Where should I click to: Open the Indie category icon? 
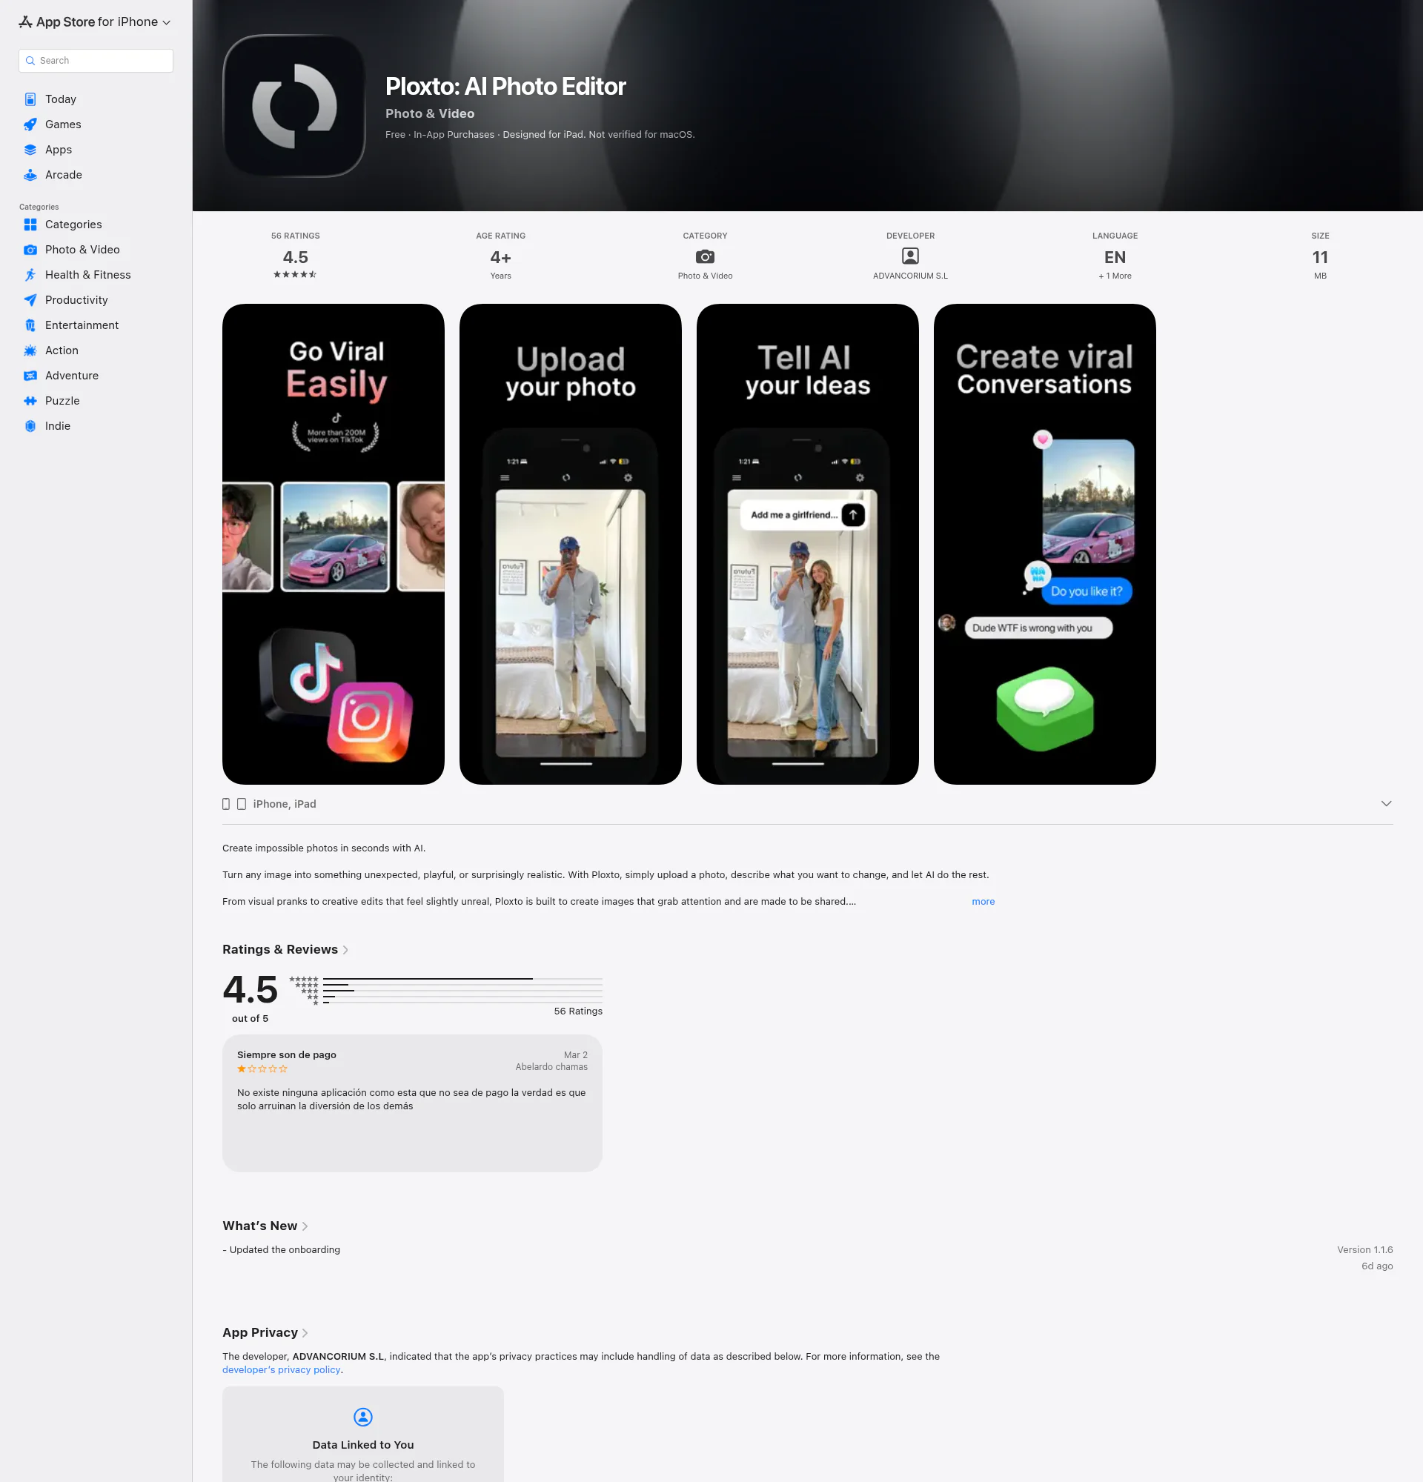point(30,425)
